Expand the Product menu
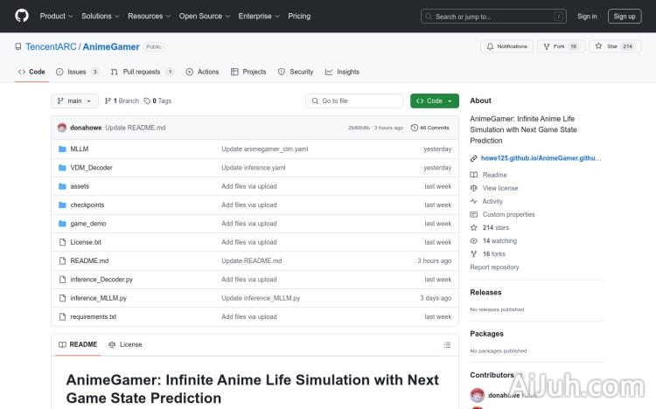This screenshot has height=409, width=656. 55,16
